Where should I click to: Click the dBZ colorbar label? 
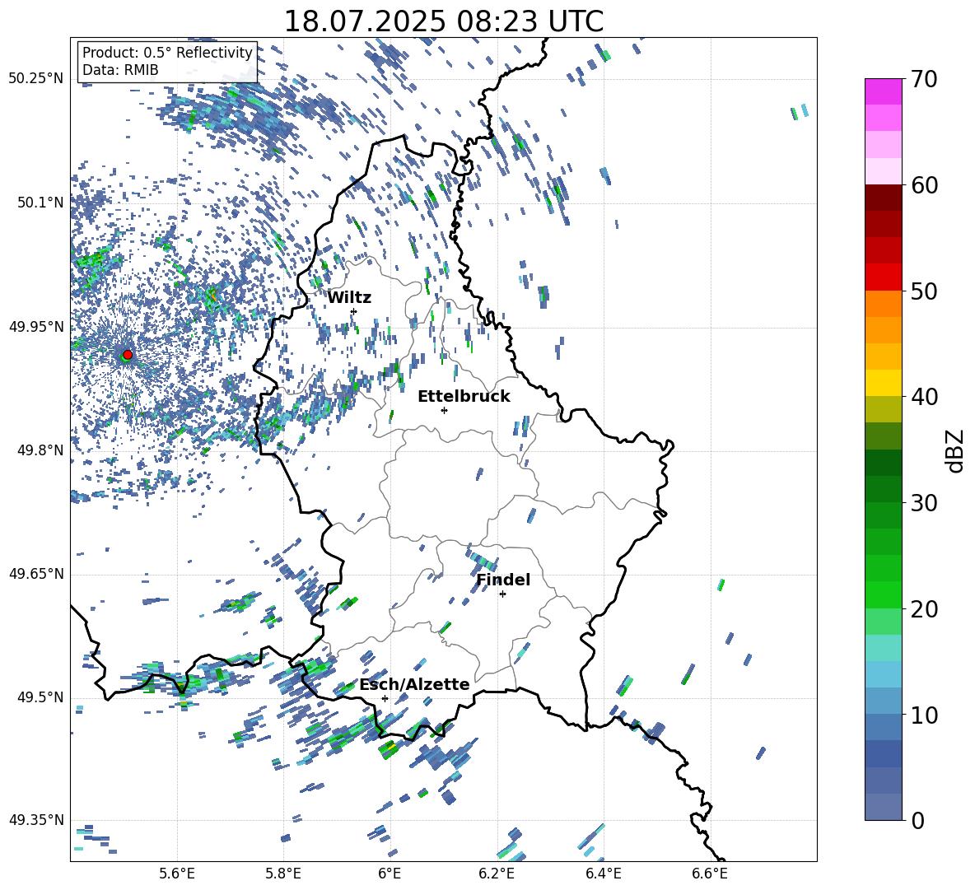click(956, 450)
